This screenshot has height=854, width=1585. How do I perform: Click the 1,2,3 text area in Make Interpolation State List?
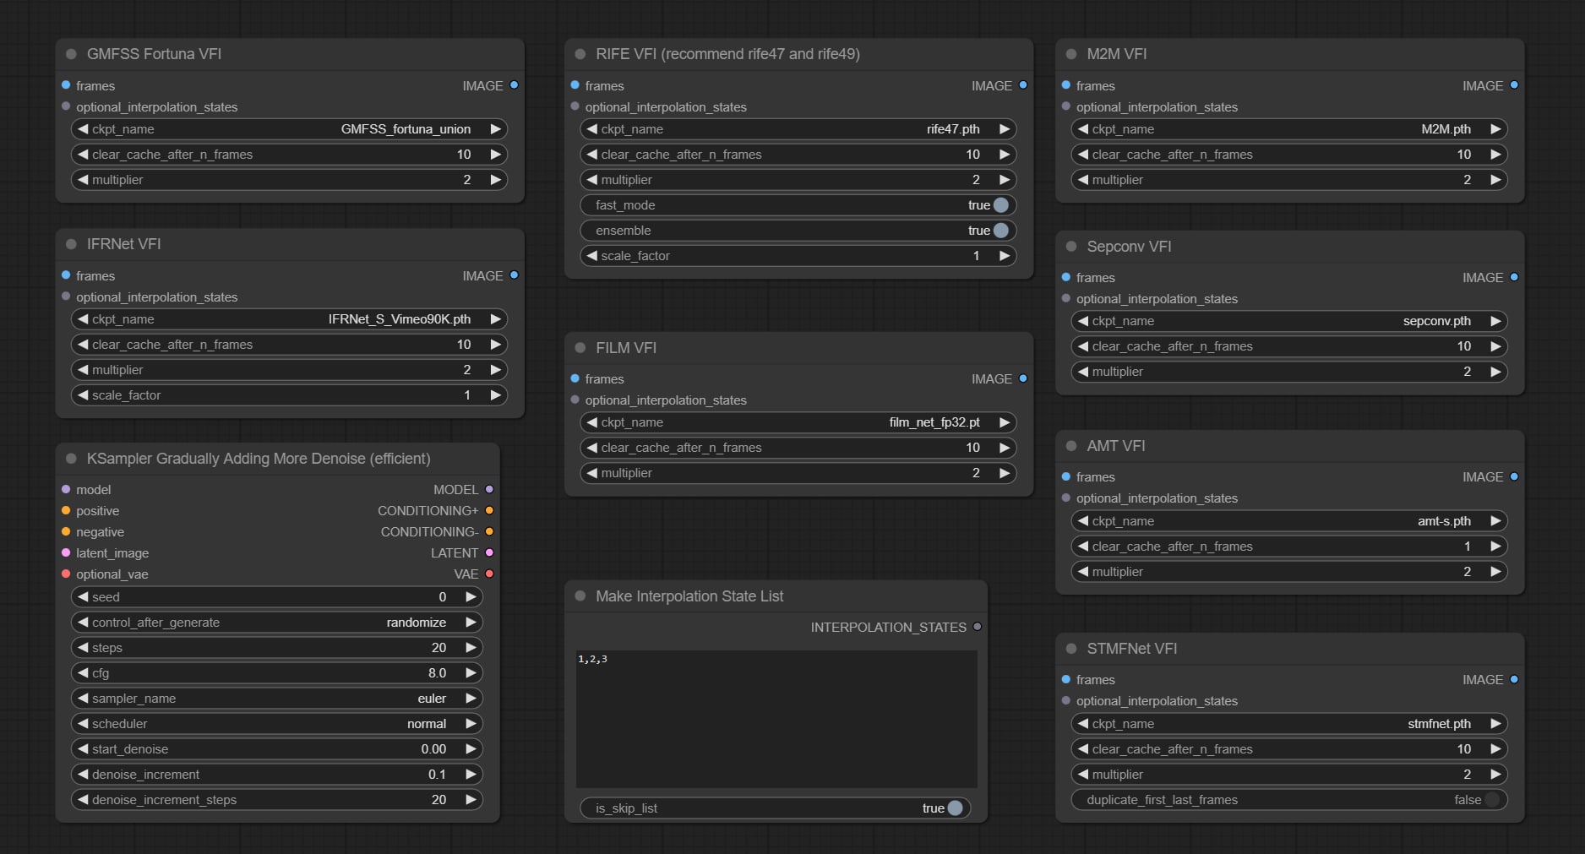coord(776,719)
